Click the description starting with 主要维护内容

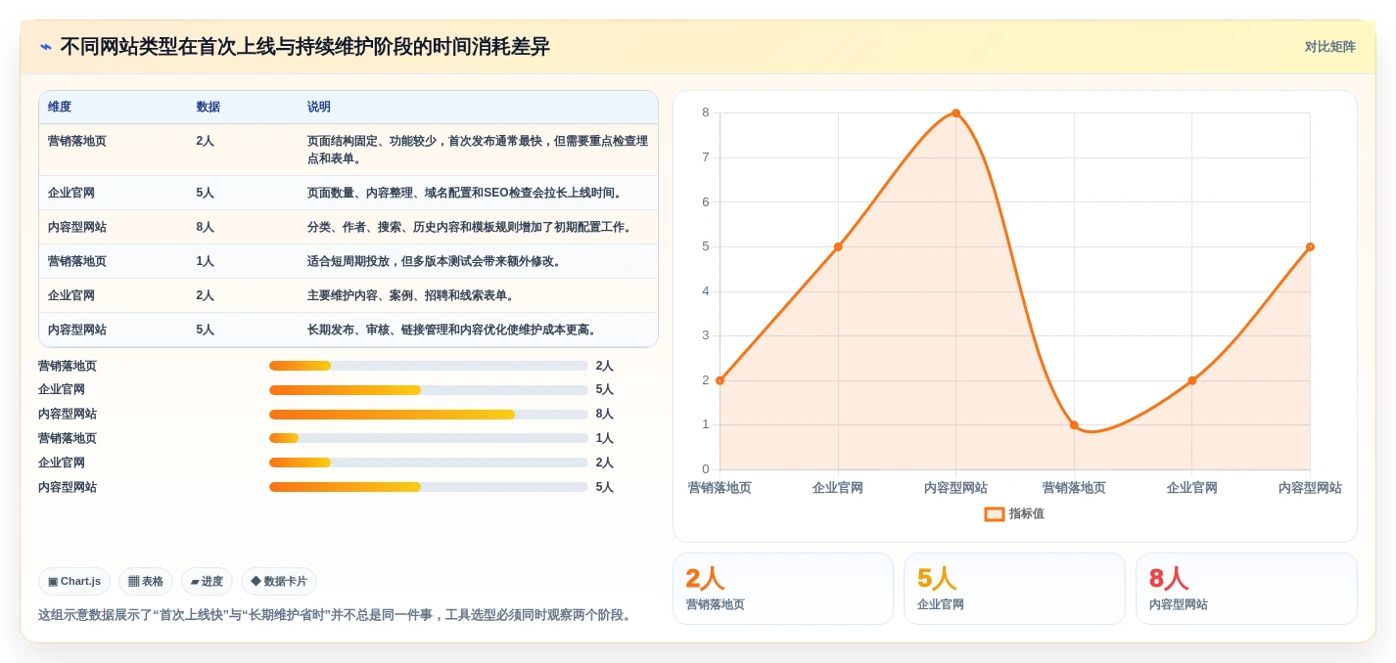click(x=412, y=295)
